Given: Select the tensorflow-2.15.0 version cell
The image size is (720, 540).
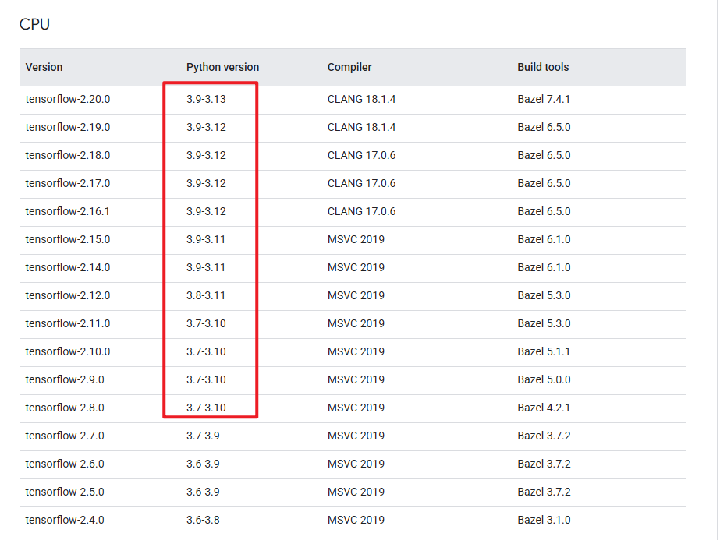Looking at the screenshot, I should click(68, 239).
